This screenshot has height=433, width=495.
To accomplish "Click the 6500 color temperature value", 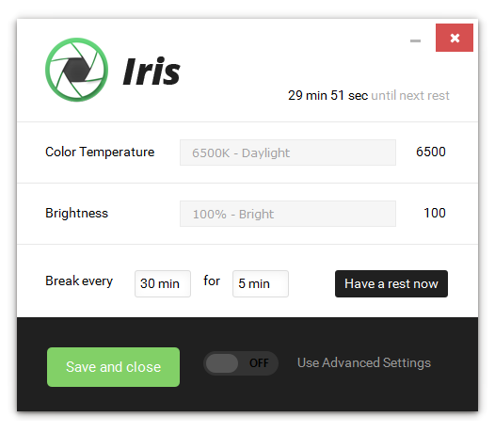I will pyautogui.click(x=431, y=152).
